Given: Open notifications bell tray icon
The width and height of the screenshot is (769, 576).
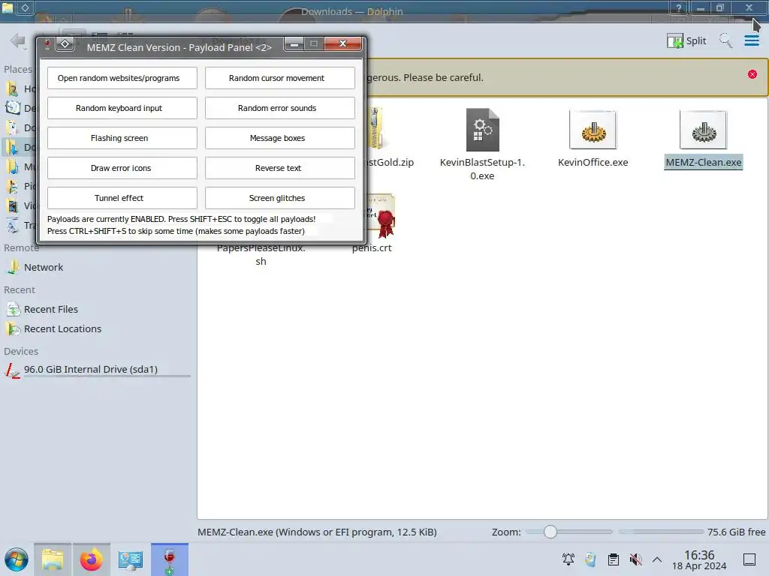Looking at the screenshot, I should (x=568, y=559).
